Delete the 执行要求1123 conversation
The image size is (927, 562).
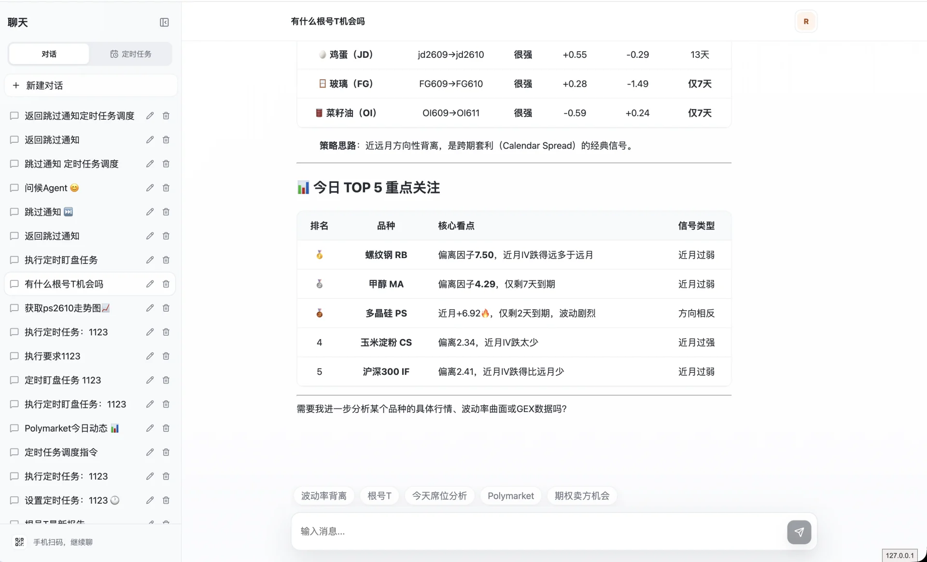tap(166, 356)
